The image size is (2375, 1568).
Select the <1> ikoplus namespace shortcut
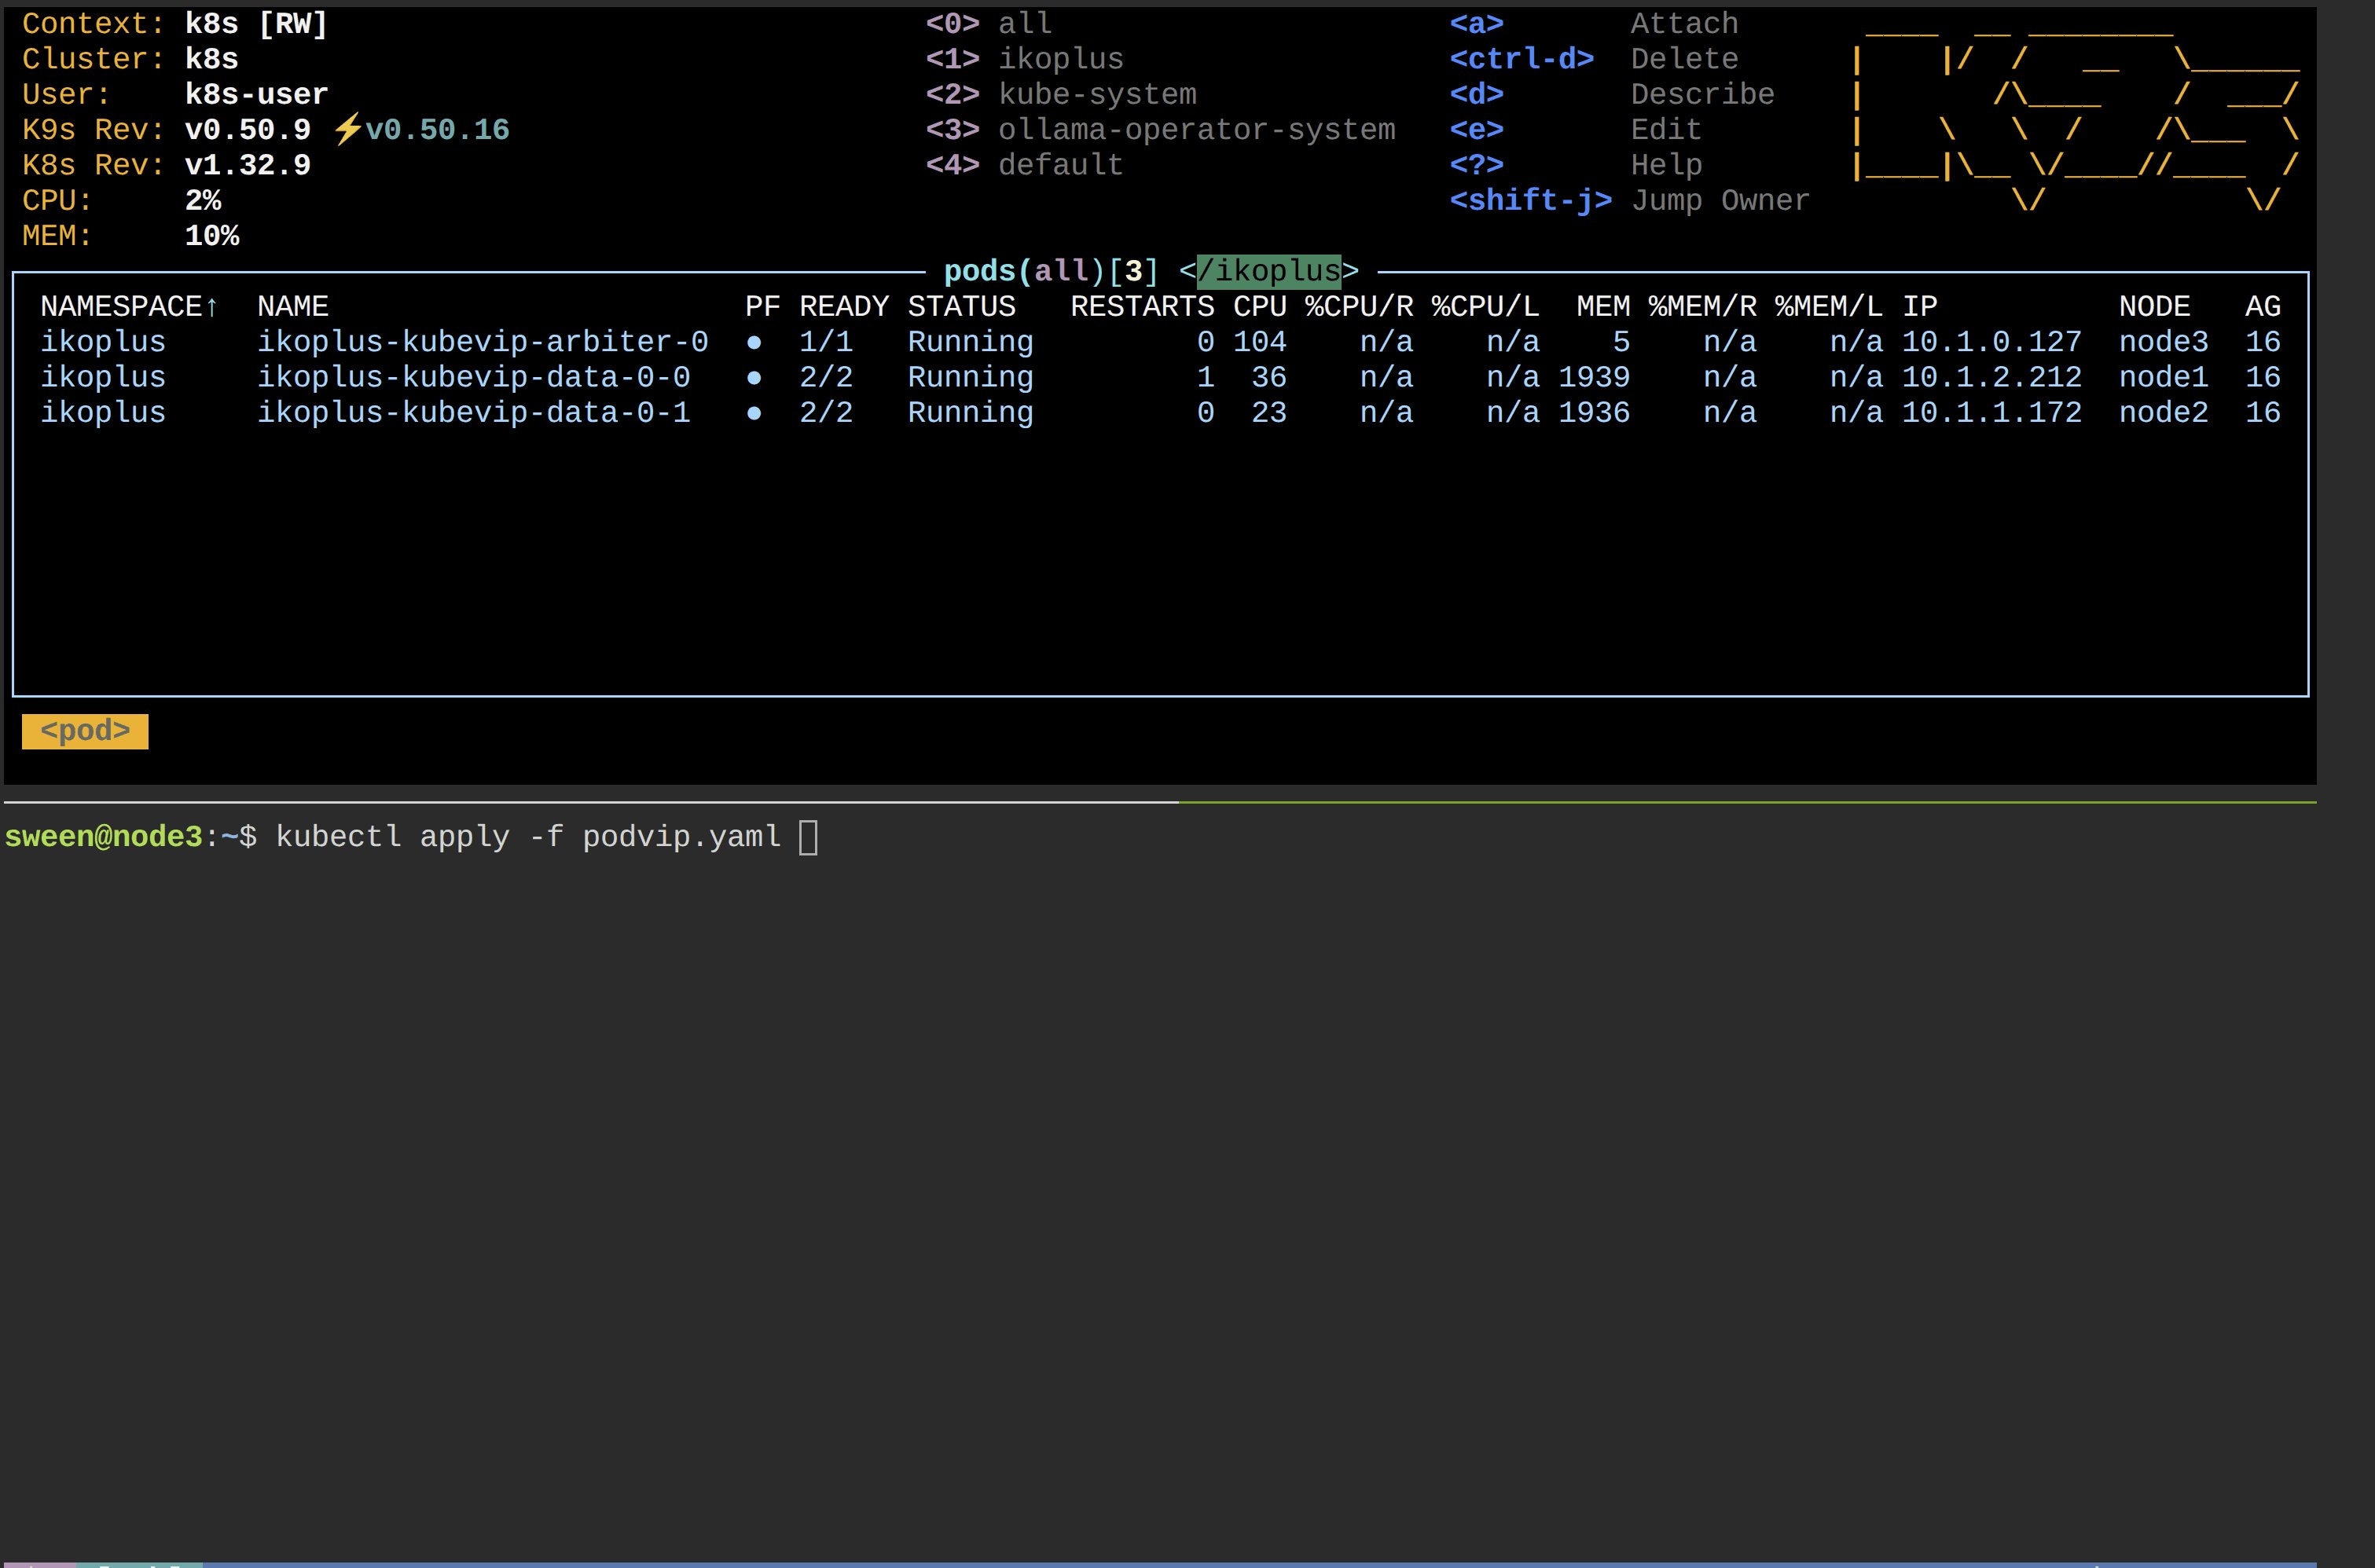pyautogui.click(x=1025, y=59)
